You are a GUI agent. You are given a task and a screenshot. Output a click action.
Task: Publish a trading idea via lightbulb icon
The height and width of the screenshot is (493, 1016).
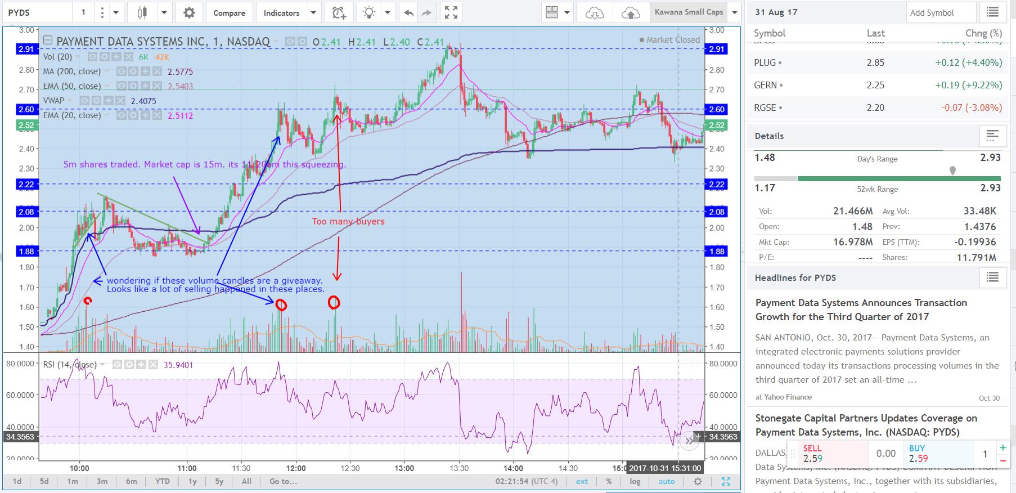pos(369,12)
